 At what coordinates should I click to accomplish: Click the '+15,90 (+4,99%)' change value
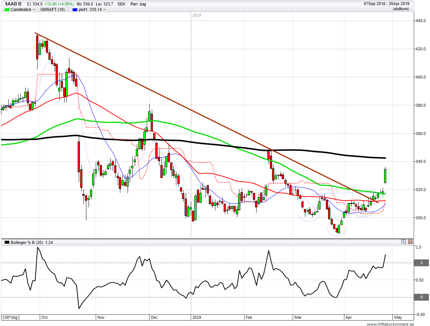click(x=59, y=4)
